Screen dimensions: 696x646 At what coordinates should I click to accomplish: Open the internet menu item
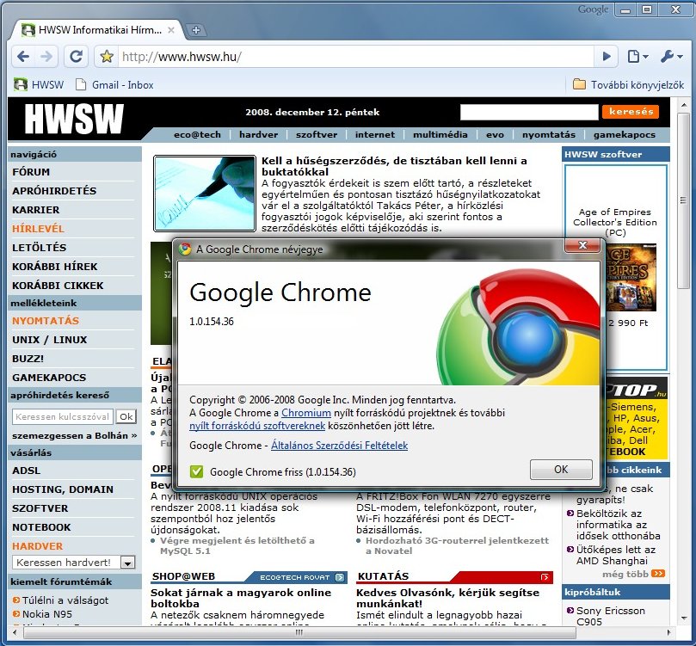(x=374, y=134)
